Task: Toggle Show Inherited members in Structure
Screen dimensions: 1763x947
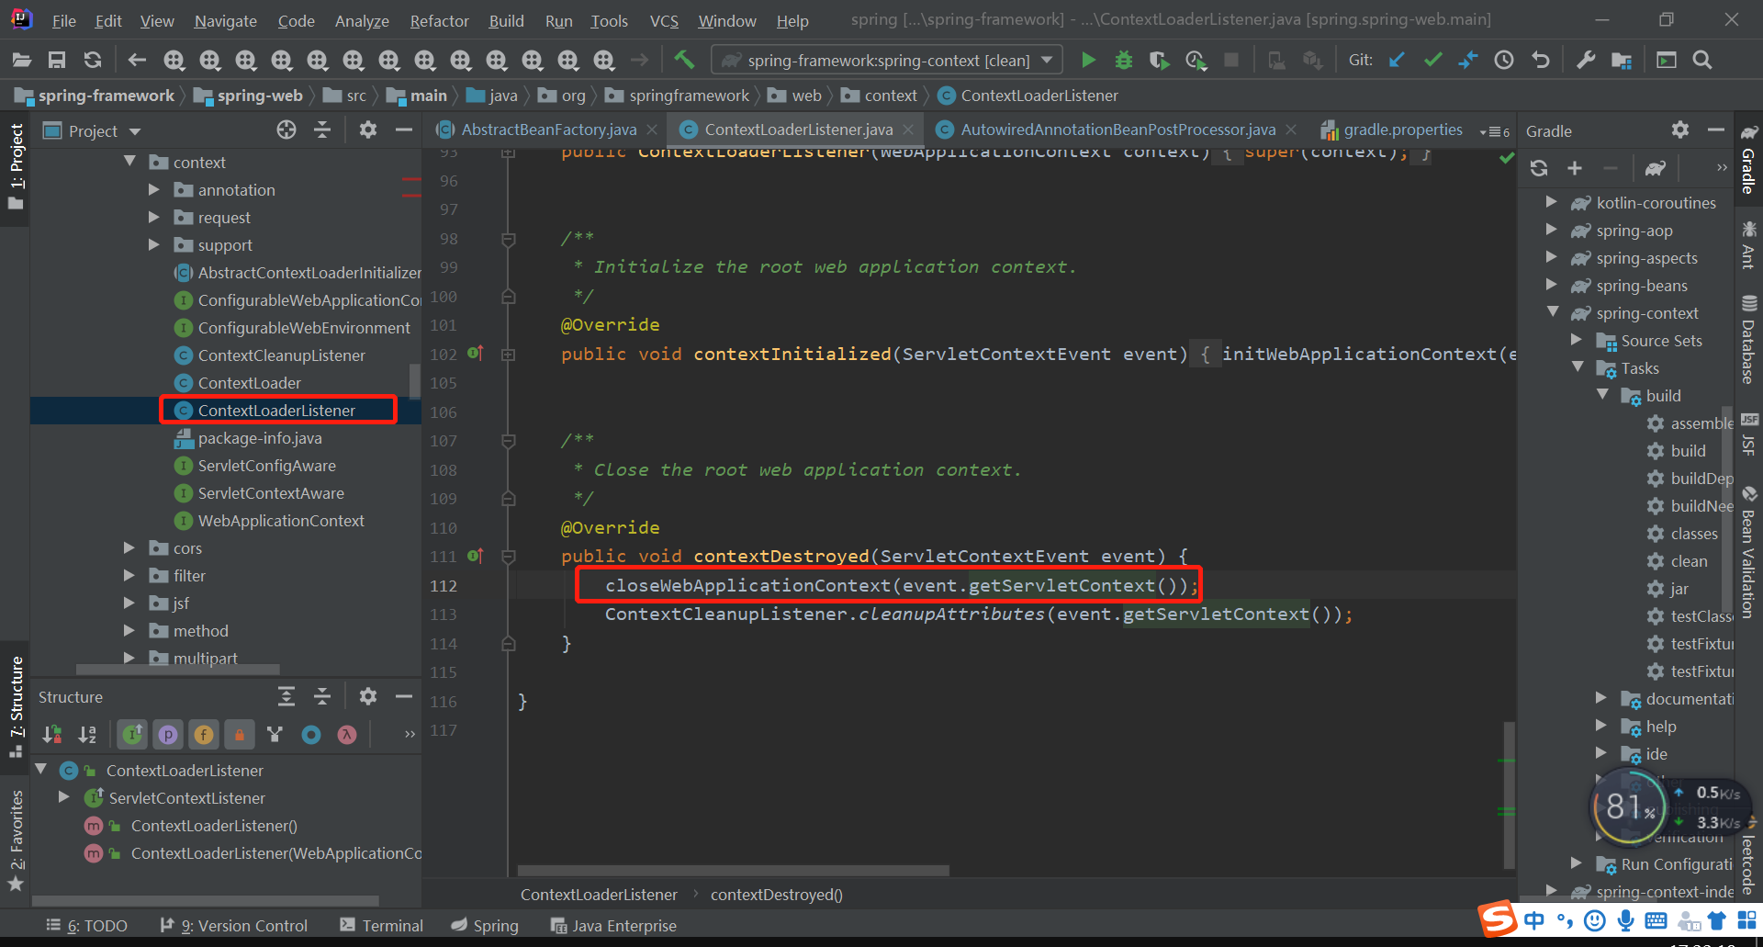Action: click(133, 734)
